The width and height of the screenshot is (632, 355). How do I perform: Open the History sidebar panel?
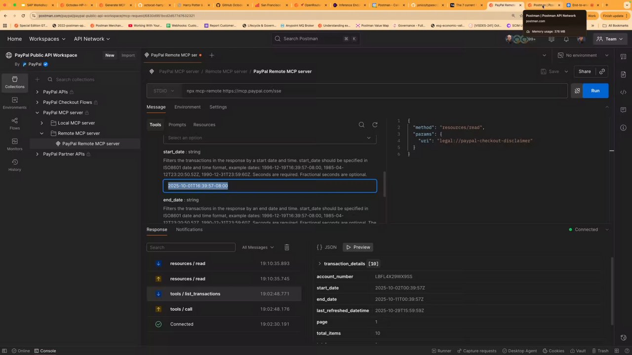click(x=14, y=165)
